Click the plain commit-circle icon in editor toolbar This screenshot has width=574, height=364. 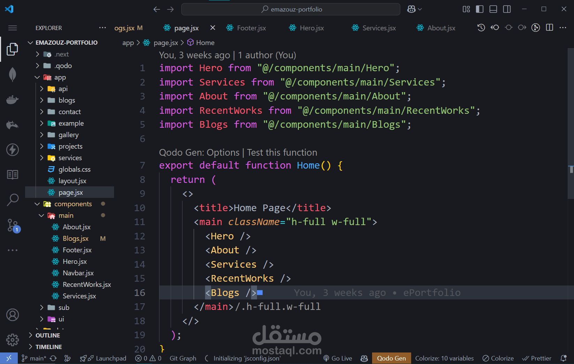508,28
